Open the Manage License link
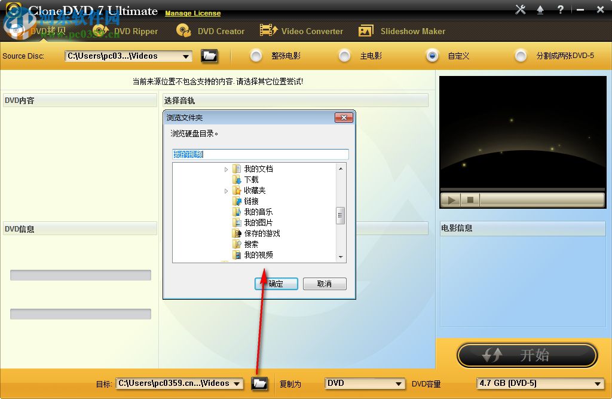 (192, 13)
